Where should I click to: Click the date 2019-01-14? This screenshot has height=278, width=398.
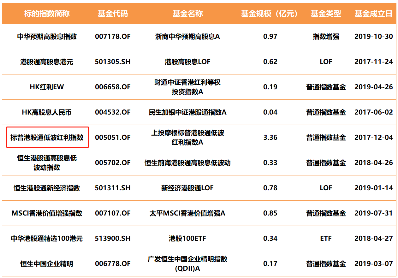(x=374, y=188)
